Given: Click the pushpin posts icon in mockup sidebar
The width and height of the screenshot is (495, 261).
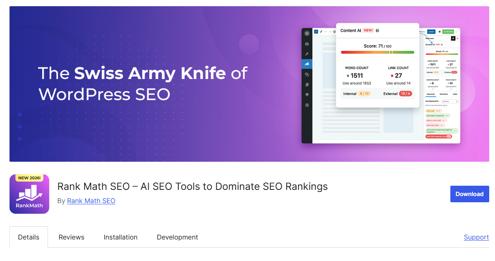Looking at the screenshot, I should (307, 54).
